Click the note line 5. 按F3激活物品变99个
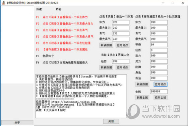The width and height of the screenshot is (188, 126). (50, 91)
